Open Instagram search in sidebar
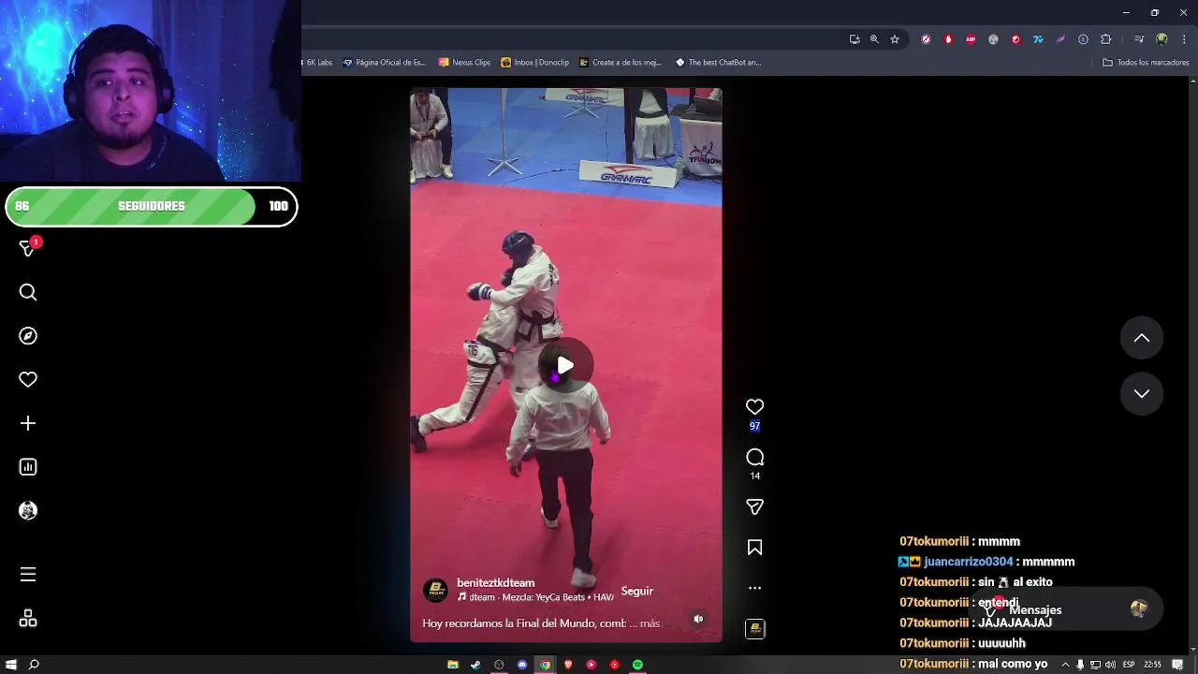The height and width of the screenshot is (674, 1198). click(28, 293)
